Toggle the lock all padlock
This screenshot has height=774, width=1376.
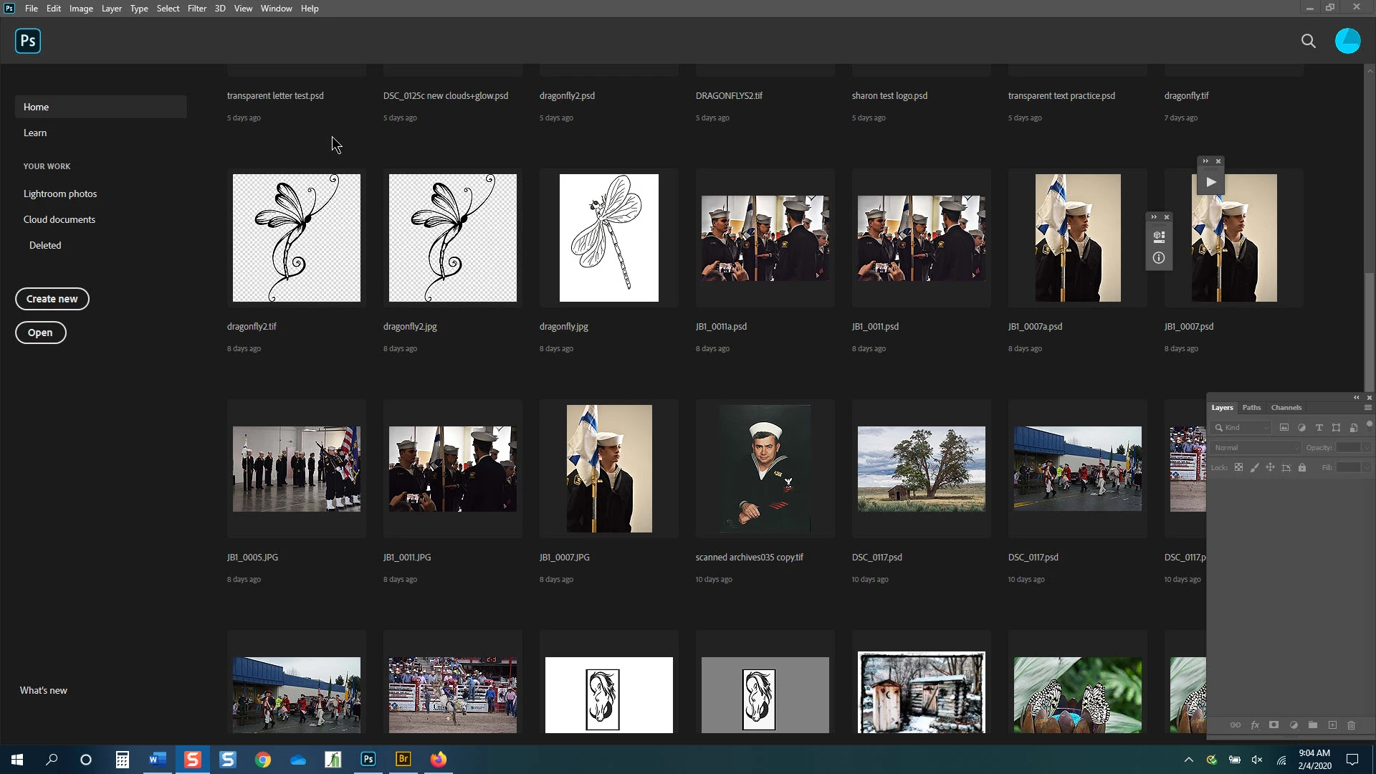tap(1302, 467)
